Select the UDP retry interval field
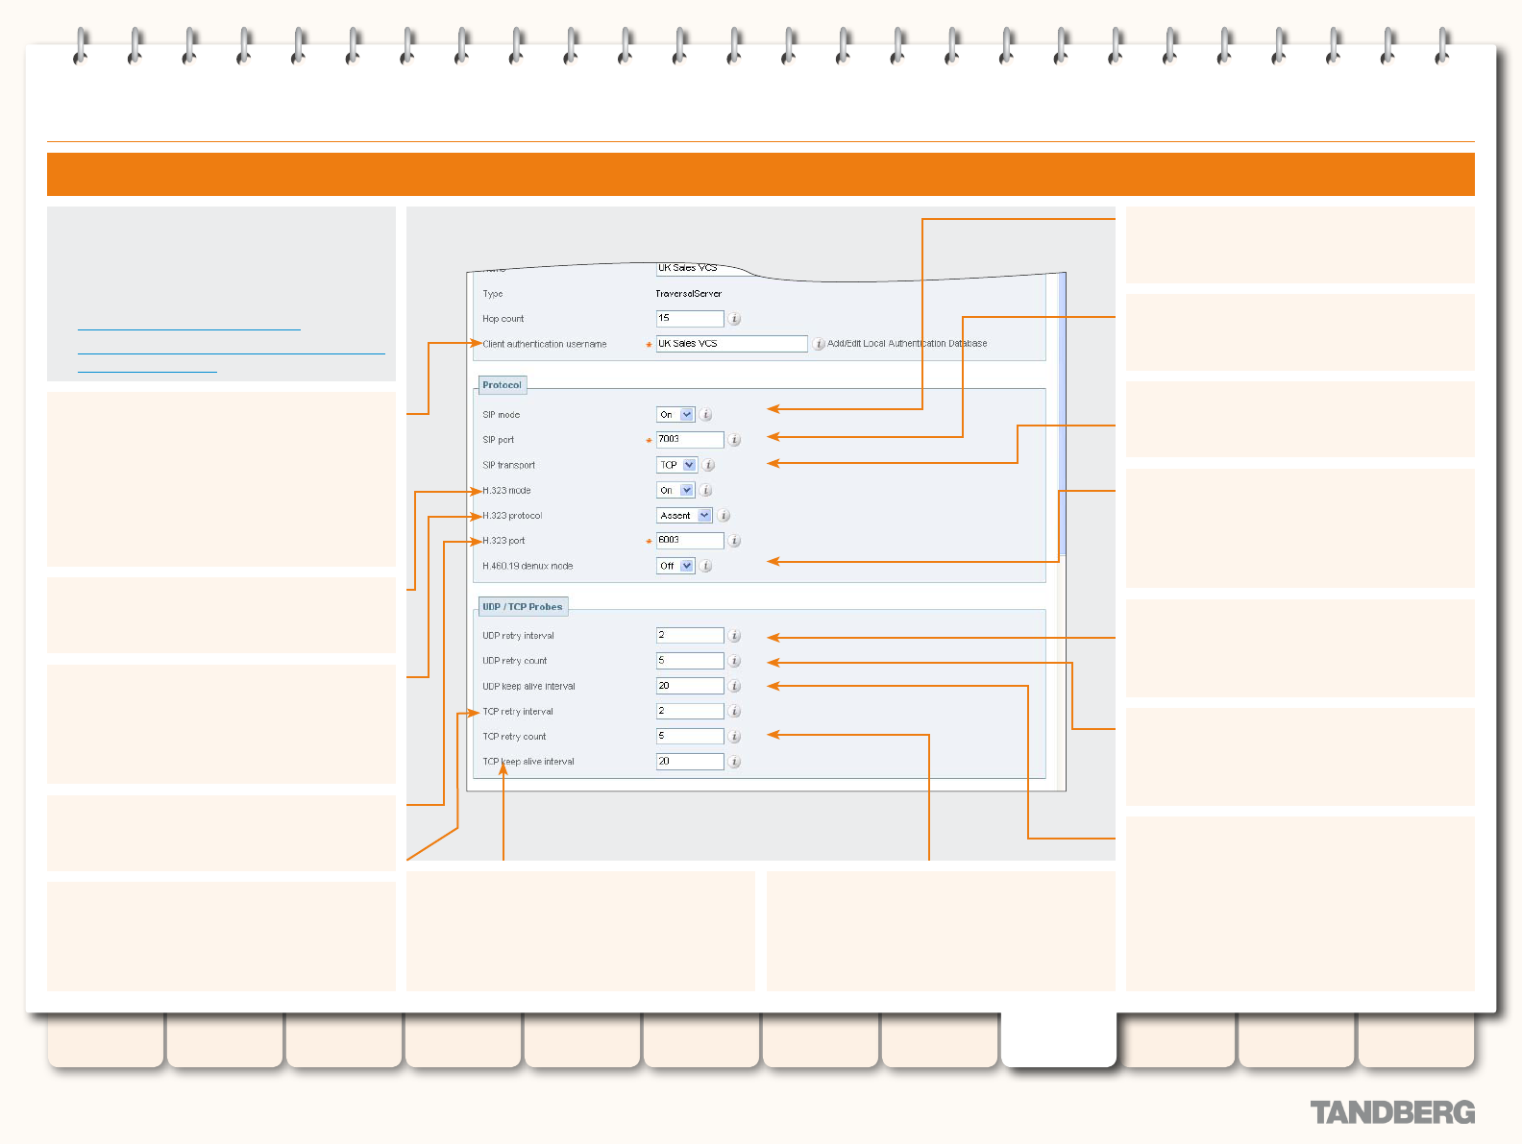The width and height of the screenshot is (1522, 1144). pos(690,635)
